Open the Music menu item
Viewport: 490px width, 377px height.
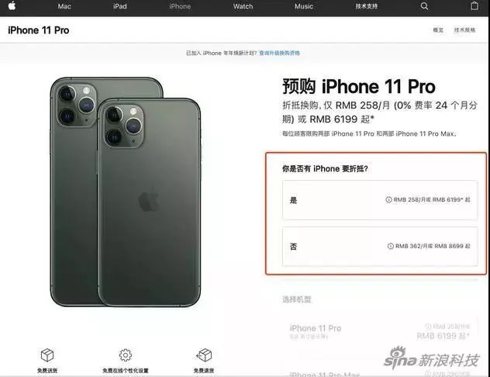tap(304, 6)
